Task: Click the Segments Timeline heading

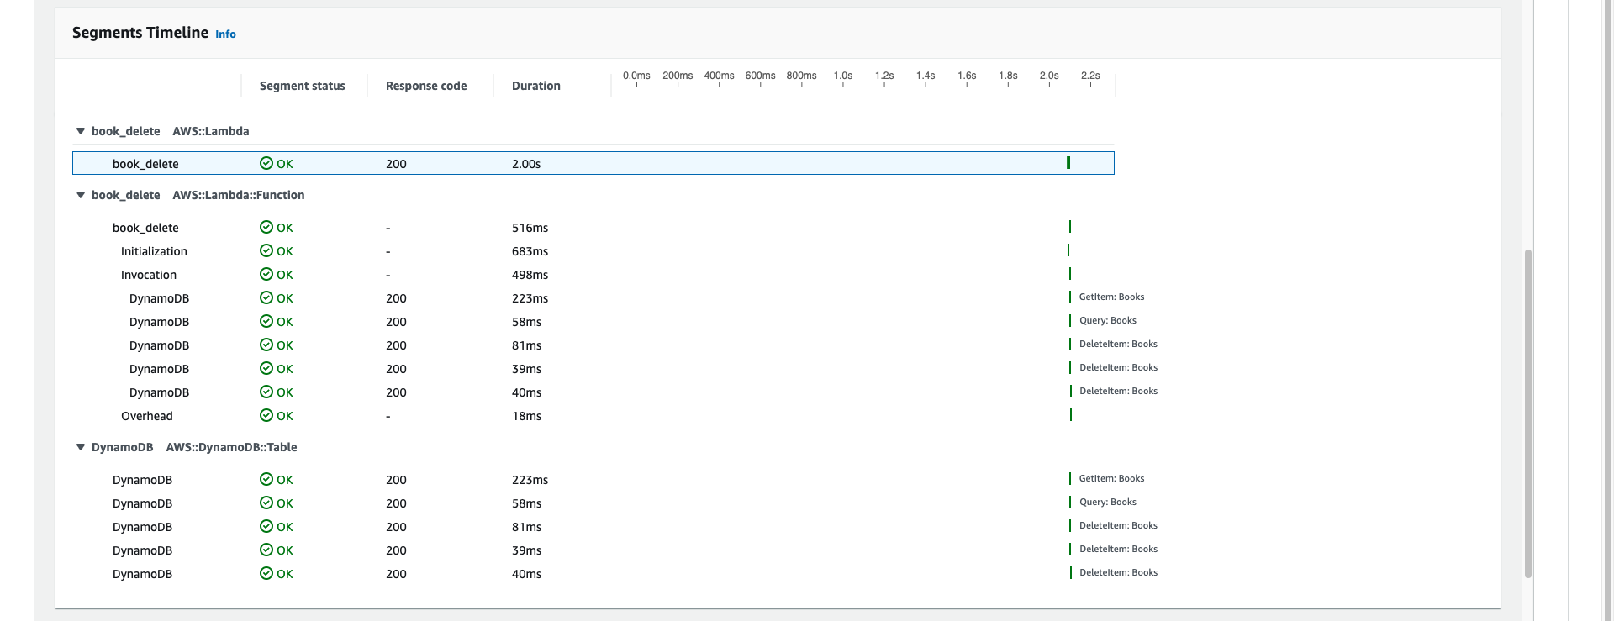Action: coord(140,33)
